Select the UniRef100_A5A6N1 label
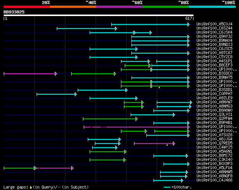Image resolution: width=239 pixels, height=190 pixels. (x=214, y=152)
